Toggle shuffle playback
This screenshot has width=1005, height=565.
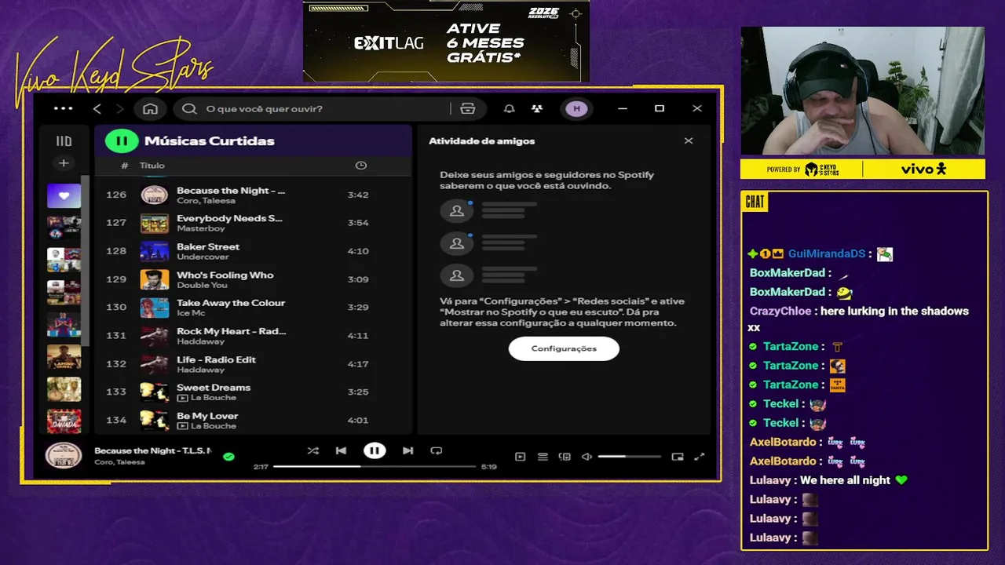[313, 450]
